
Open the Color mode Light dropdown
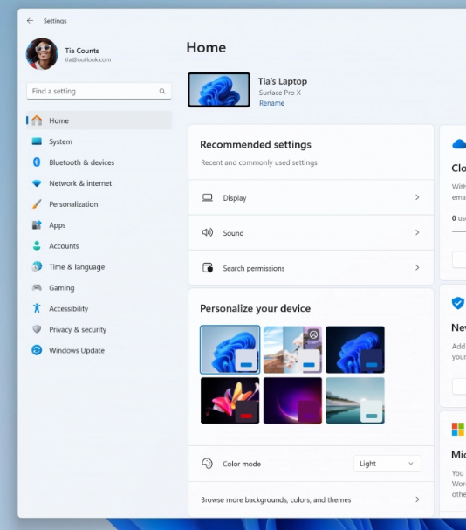pyautogui.click(x=387, y=464)
